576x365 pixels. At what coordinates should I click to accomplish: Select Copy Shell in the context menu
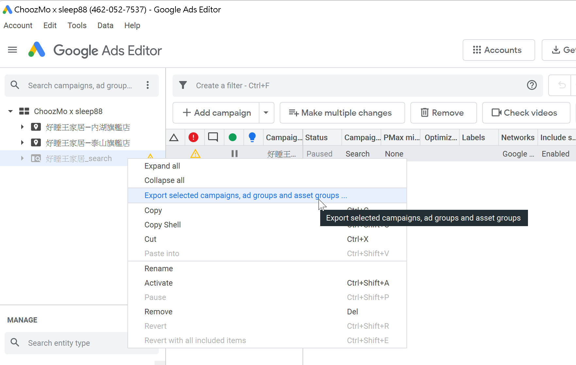pos(163,225)
